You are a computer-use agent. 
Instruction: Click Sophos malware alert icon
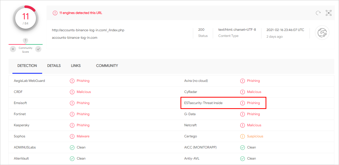[72, 136]
